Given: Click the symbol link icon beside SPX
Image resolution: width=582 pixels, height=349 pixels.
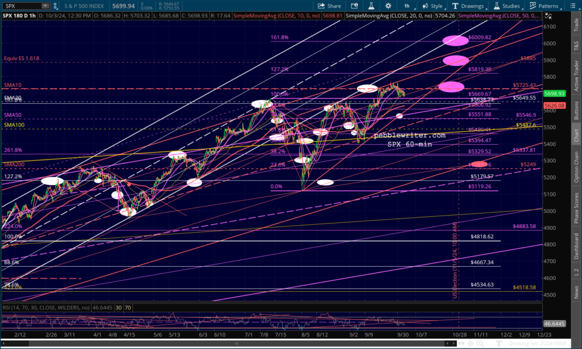Looking at the screenshot, I should (x=55, y=6).
